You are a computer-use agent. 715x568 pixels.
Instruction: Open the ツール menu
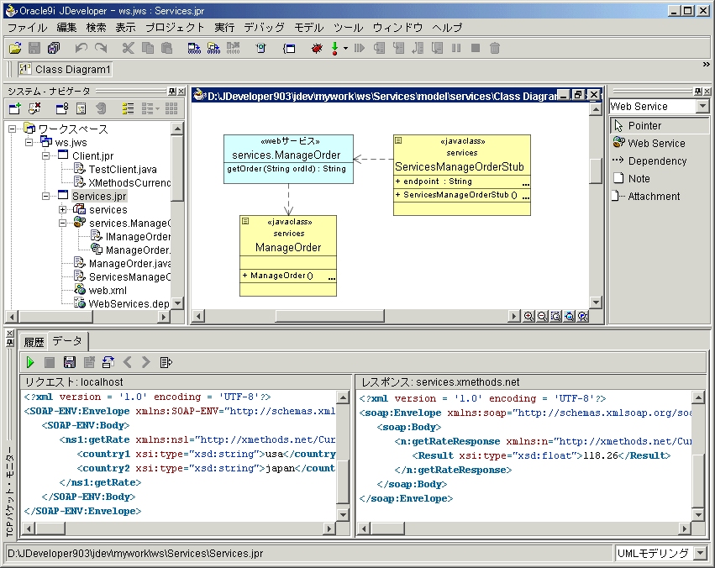(x=348, y=28)
